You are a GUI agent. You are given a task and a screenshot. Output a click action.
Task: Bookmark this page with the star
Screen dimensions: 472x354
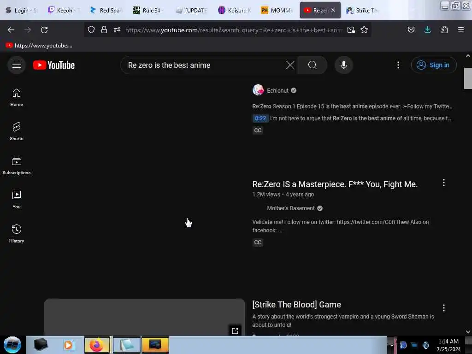coord(364,30)
